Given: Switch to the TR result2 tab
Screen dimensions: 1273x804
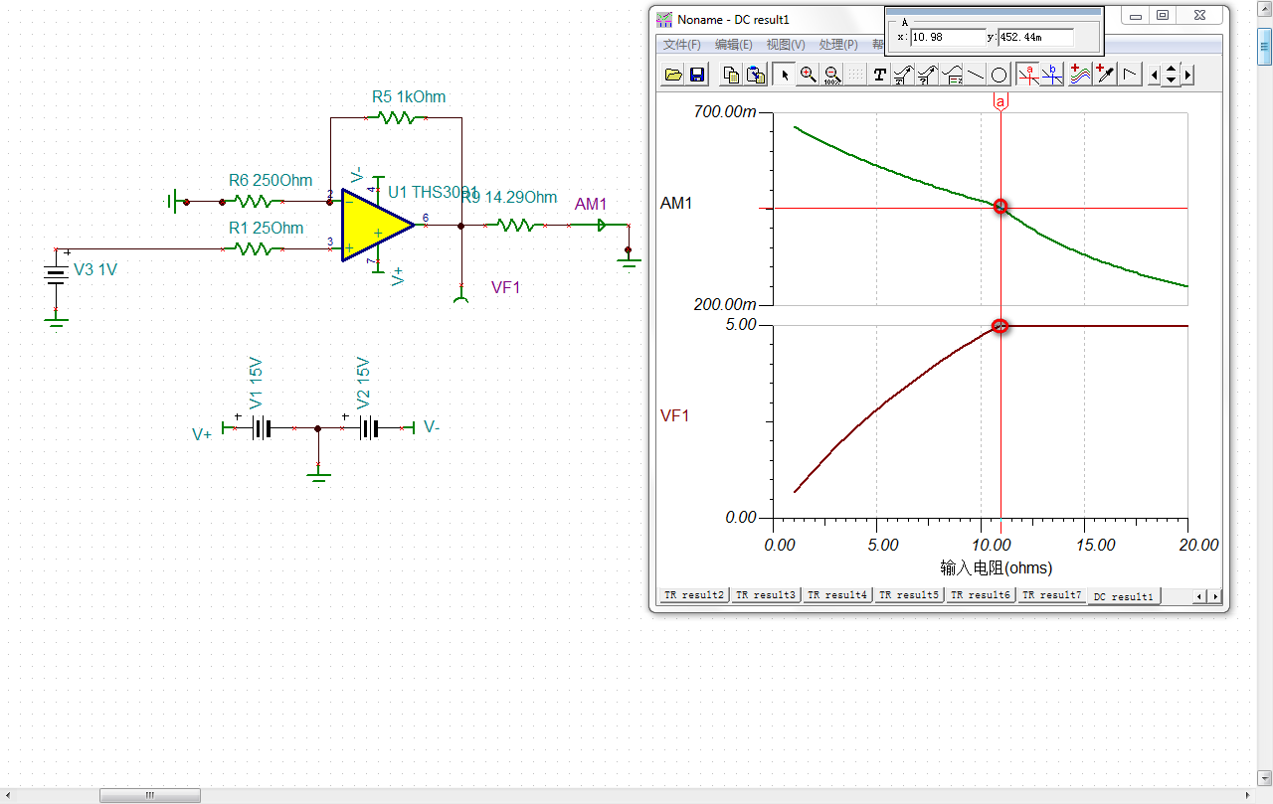Looking at the screenshot, I should (x=694, y=595).
